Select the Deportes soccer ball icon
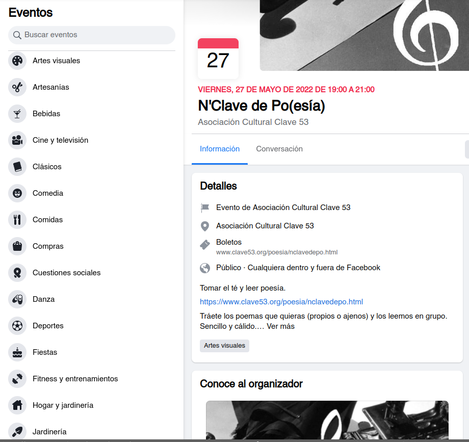Image resolution: width=469 pixels, height=442 pixels. pos(17,326)
